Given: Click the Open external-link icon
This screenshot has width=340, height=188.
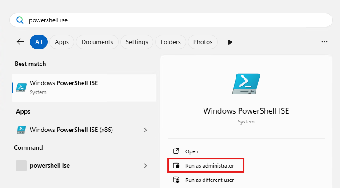Looking at the screenshot, I should click(176, 151).
